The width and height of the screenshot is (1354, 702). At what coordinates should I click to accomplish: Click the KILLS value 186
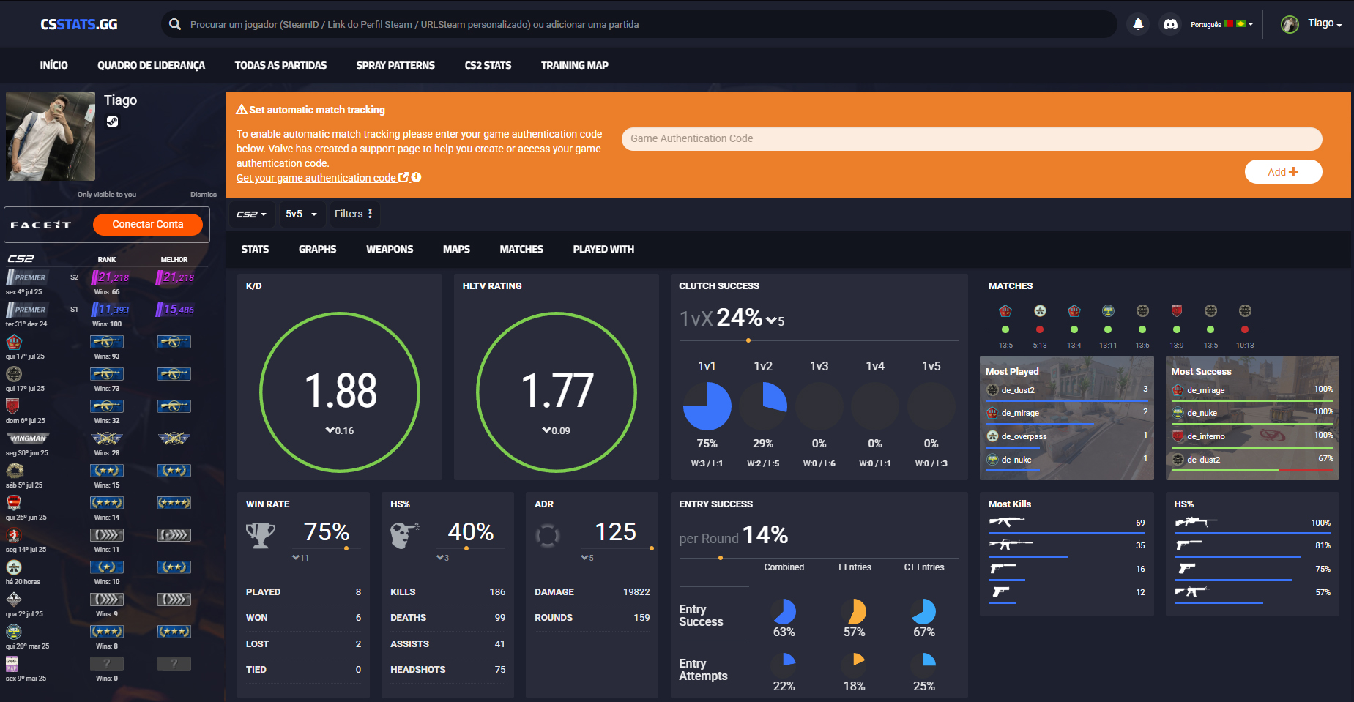pyautogui.click(x=497, y=591)
